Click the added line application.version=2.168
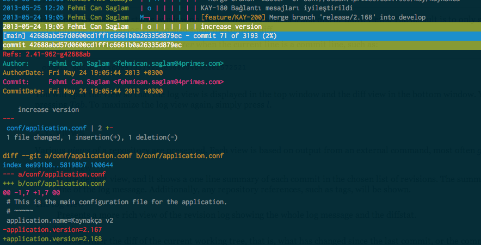 (x=52, y=239)
